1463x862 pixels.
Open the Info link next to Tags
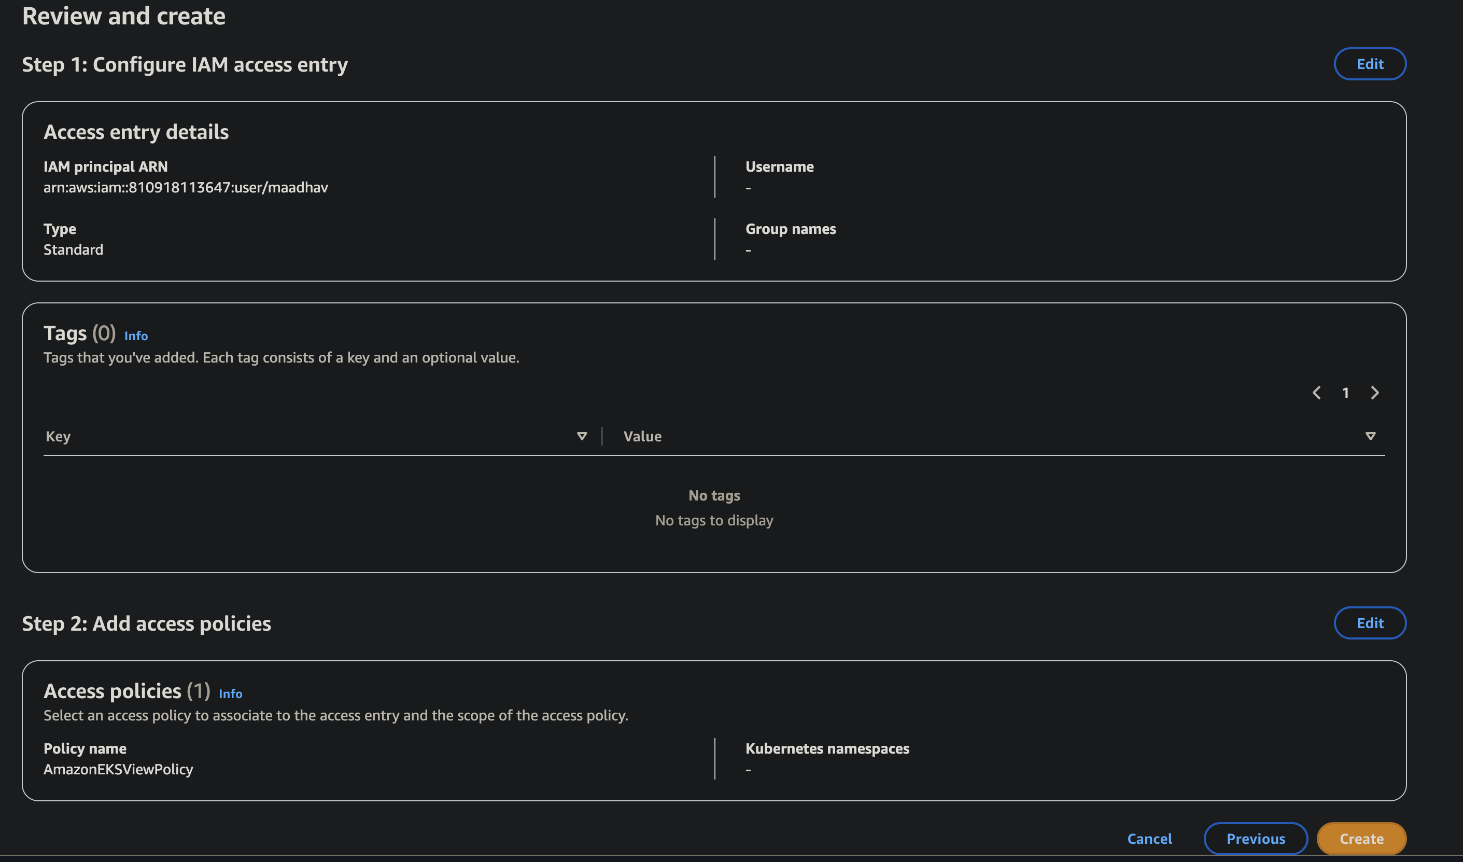point(136,336)
